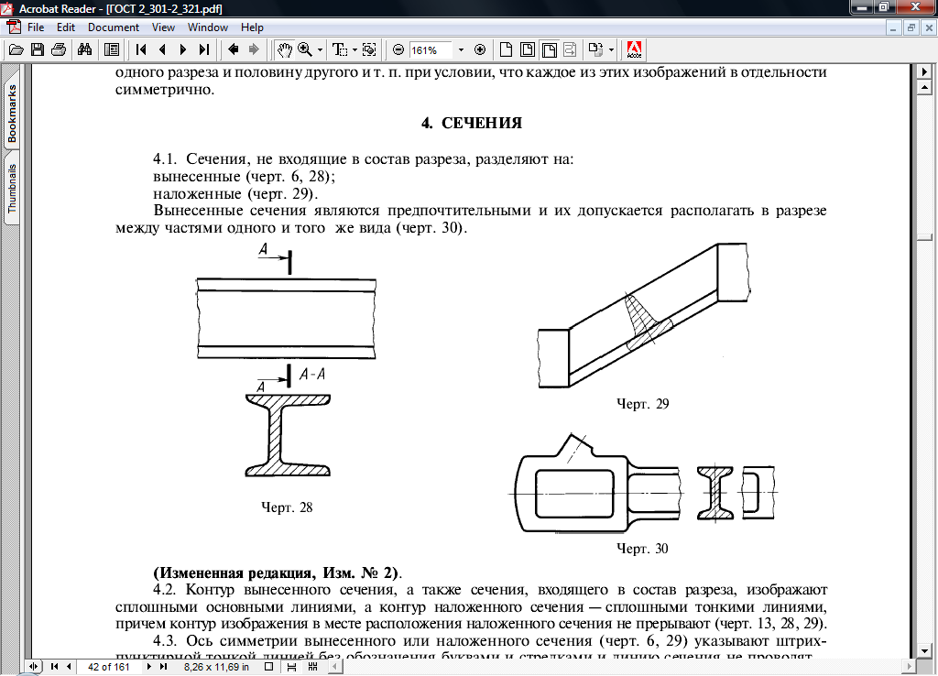Image resolution: width=938 pixels, height=676 pixels.
Task: Open the File menu
Action: [x=36, y=27]
